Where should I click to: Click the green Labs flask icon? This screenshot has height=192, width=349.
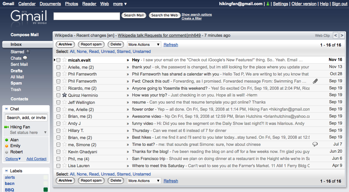pos(268,4)
